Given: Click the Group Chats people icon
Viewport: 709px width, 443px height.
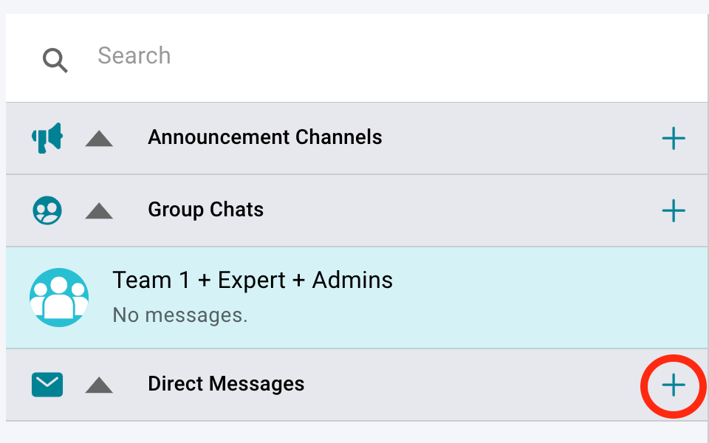Looking at the screenshot, I should point(47,210).
